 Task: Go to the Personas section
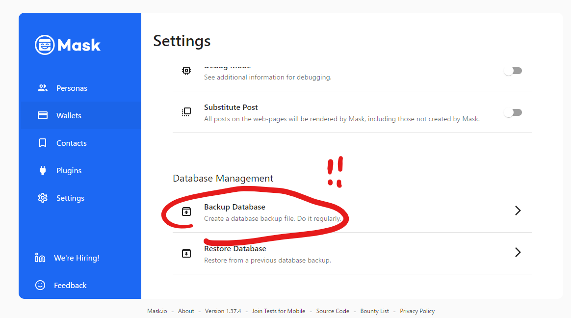[80, 88]
